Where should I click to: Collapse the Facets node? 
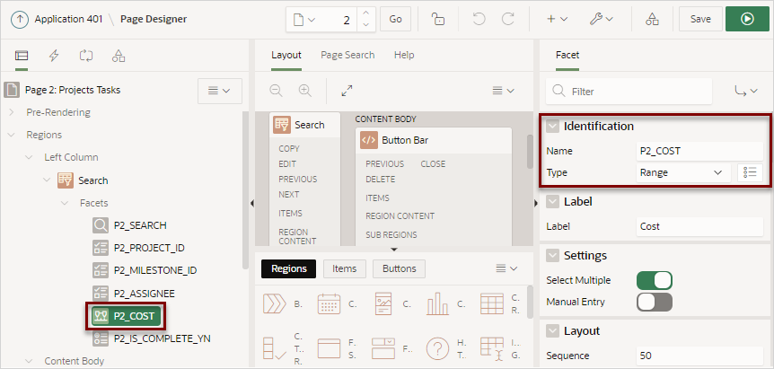(65, 203)
